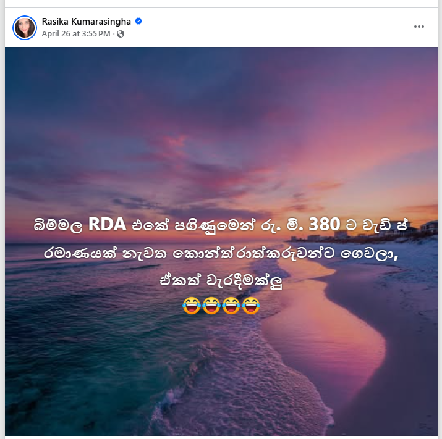Click the bold RDA text in the image
Screen dimensions: 442x439
point(107,224)
